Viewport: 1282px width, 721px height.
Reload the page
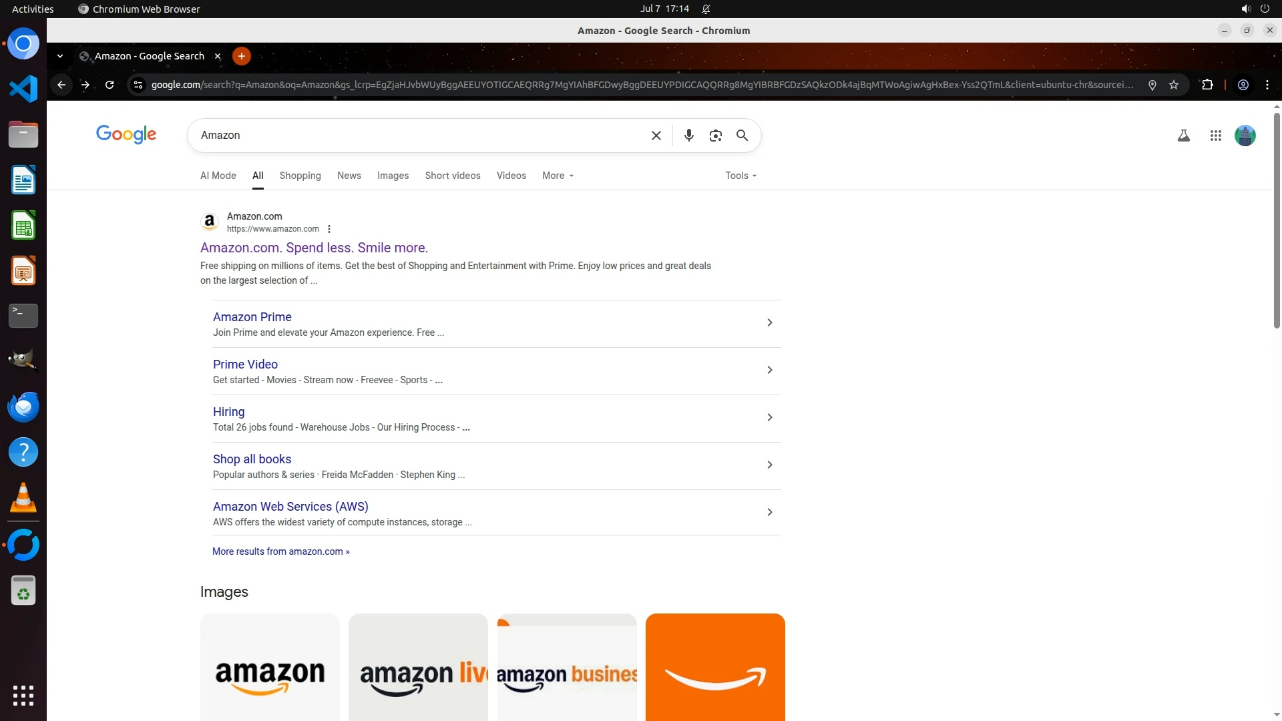pos(110,85)
